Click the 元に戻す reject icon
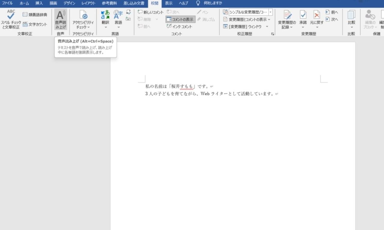The height and width of the screenshot is (230, 384). point(316,15)
